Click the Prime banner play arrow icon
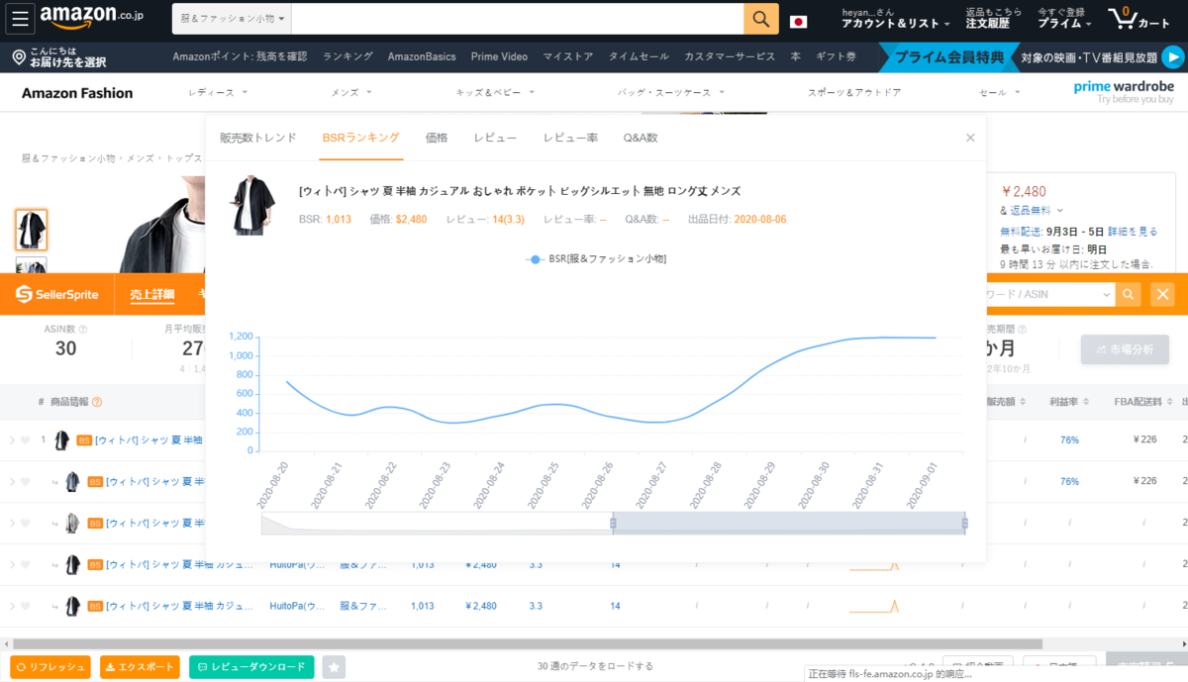 pyautogui.click(x=1172, y=57)
